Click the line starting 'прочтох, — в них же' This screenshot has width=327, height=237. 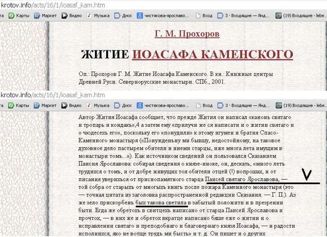pos(173,218)
